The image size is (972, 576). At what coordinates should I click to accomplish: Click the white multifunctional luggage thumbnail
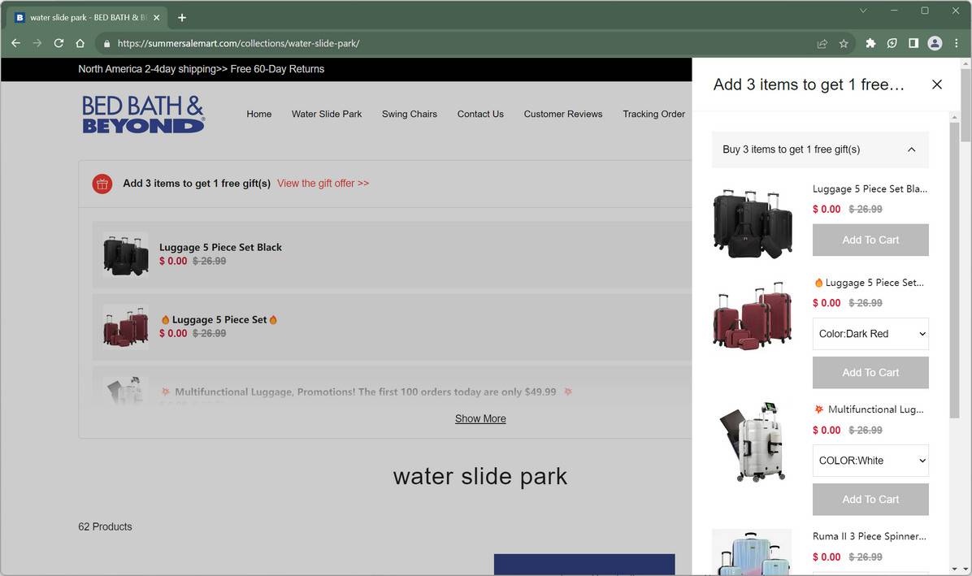(x=752, y=441)
